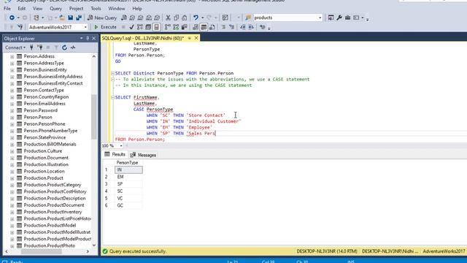Click the Refresh icon in Object Explorer
Screen dimensions: 467x263
(x=64, y=47)
